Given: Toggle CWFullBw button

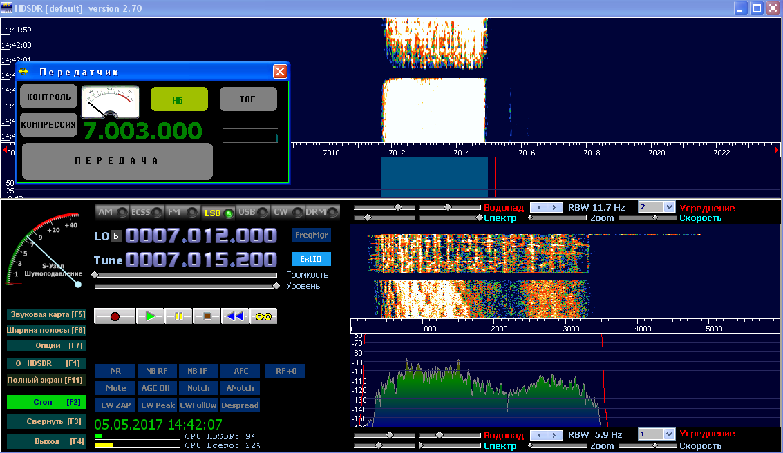Looking at the screenshot, I should pos(198,405).
